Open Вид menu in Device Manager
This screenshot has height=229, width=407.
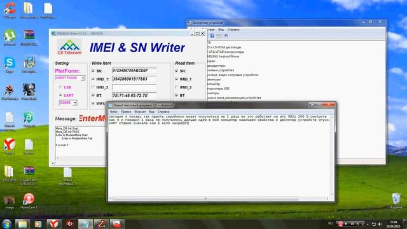pyautogui.click(x=221, y=30)
